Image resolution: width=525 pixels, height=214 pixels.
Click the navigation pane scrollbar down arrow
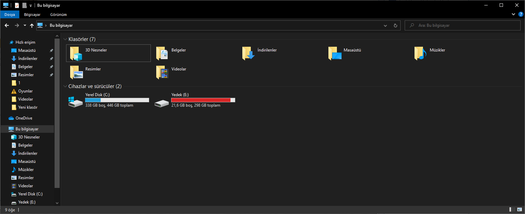pyautogui.click(x=57, y=203)
